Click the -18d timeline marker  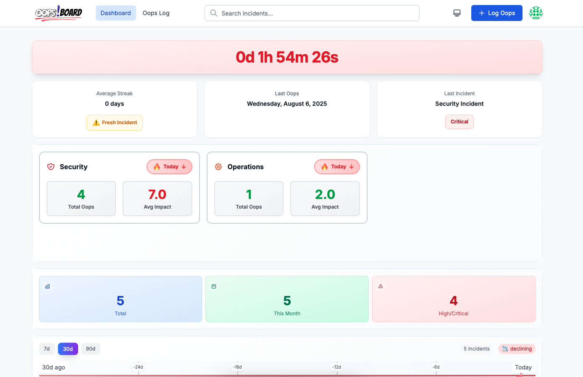pyautogui.click(x=238, y=367)
